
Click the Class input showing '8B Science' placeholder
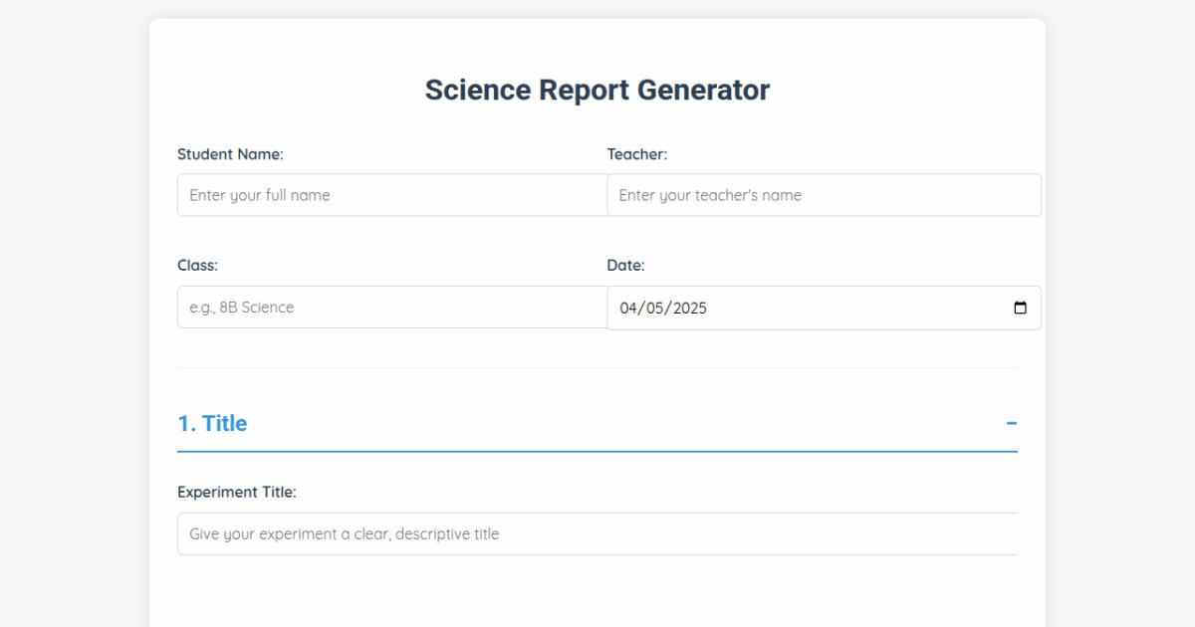pyautogui.click(x=388, y=307)
